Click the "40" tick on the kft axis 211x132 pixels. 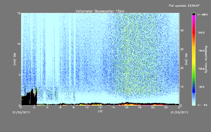click(x=182, y=30)
